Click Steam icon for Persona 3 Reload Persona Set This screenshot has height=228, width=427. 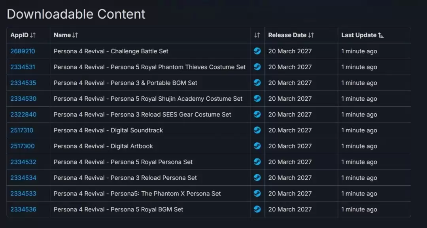(257, 177)
